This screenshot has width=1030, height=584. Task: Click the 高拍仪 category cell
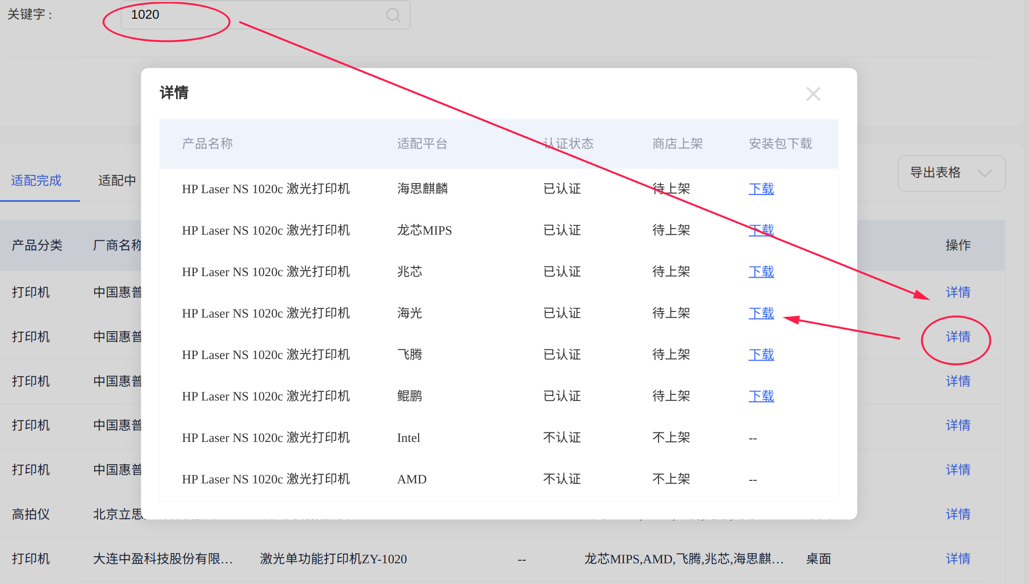(31, 514)
